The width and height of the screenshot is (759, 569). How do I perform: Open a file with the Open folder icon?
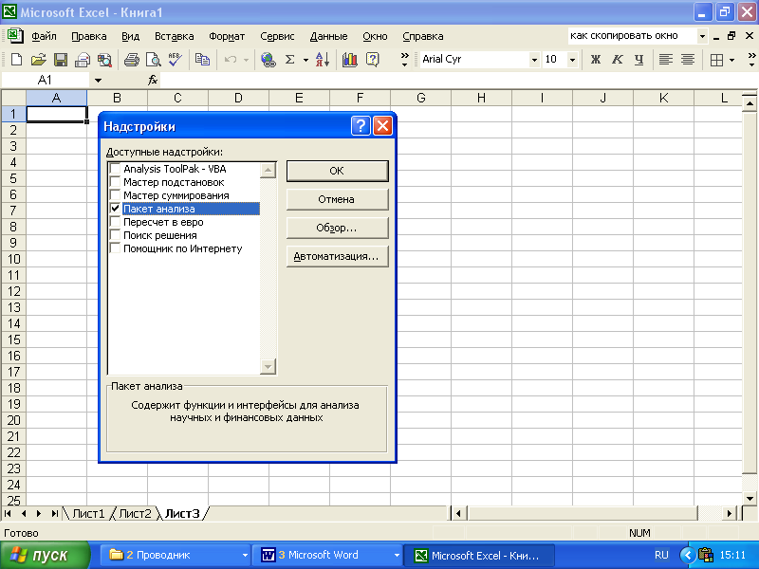tap(38, 60)
